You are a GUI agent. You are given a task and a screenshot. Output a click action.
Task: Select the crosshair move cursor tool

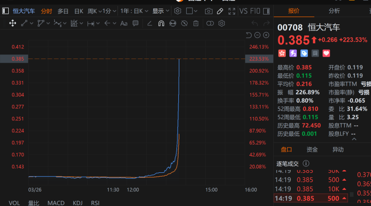12,24
